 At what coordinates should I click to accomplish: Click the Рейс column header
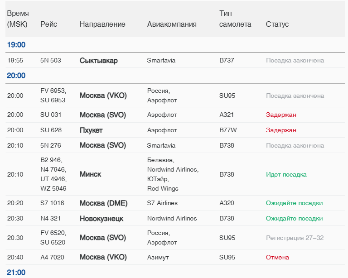click(x=48, y=24)
